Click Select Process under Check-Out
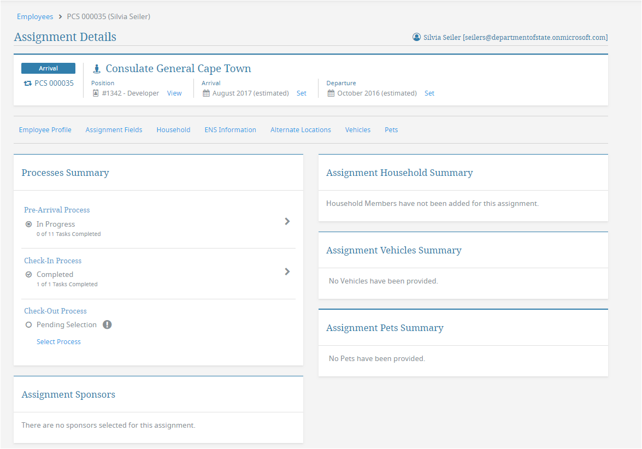The width and height of the screenshot is (642, 449). pos(58,342)
